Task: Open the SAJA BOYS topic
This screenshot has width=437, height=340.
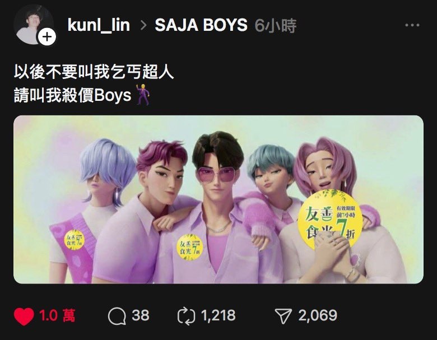Action: (201, 25)
